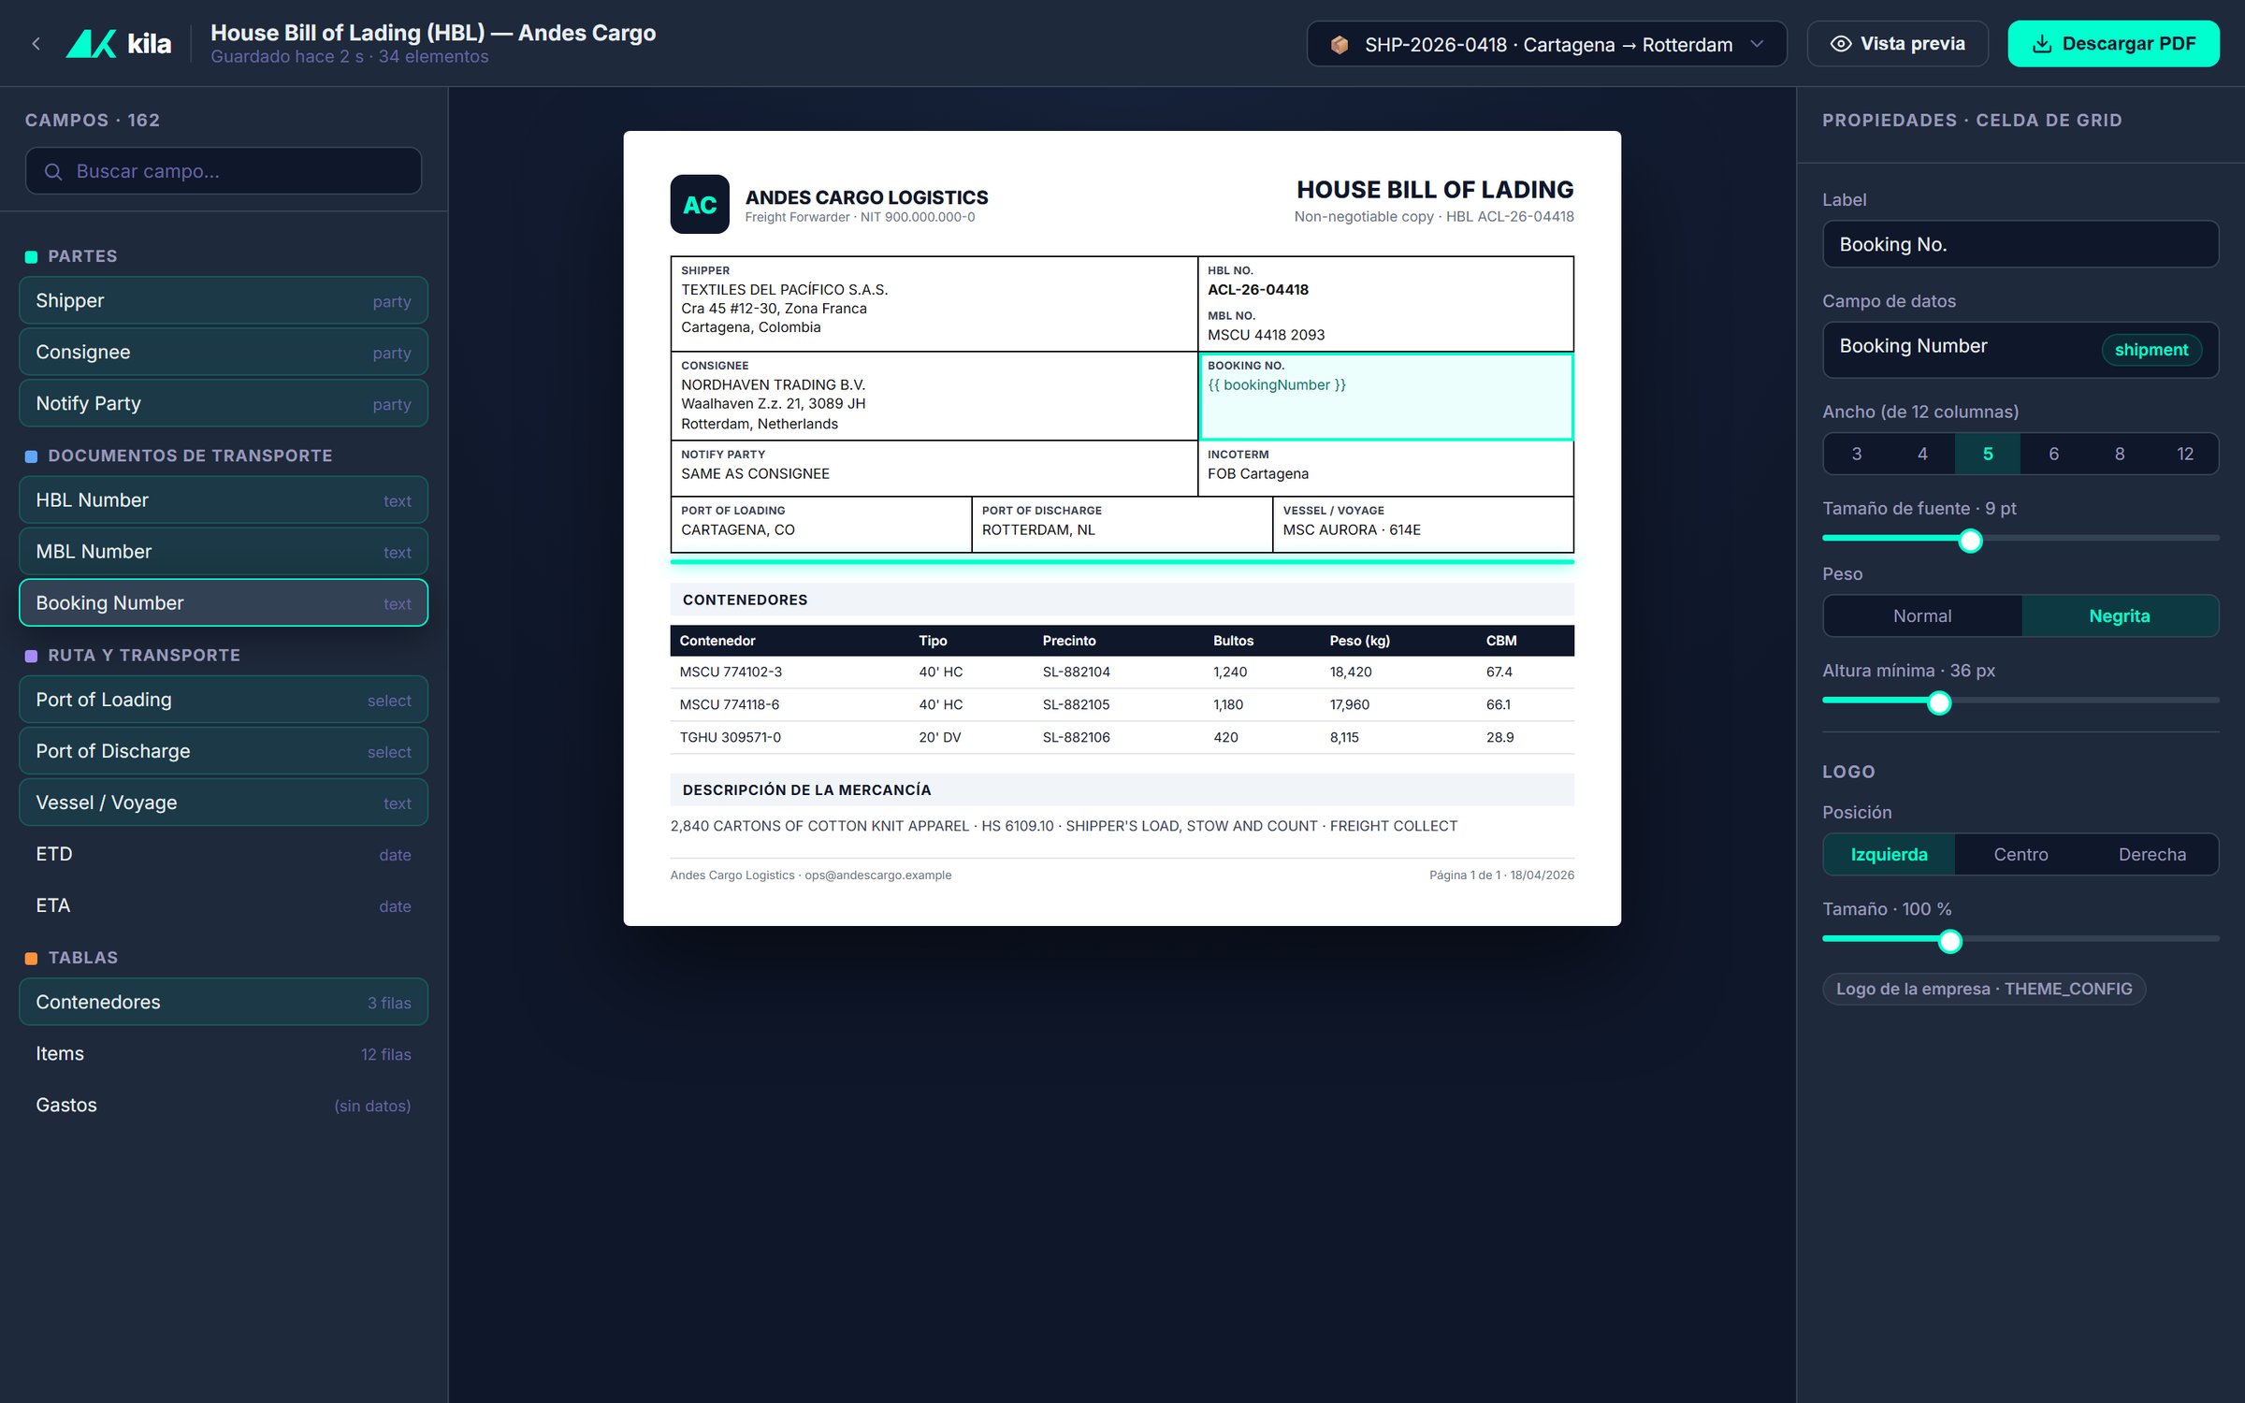Image resolution: width=2245 pixels, height=1403 pixels.
Task: Open the Booking Number data field selector
Action: [x=2020, y=349]
